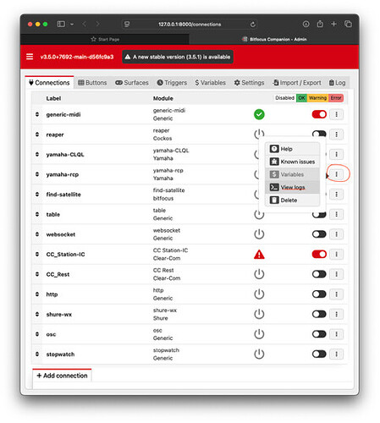
Task: Click the power status icon for websocket
Action: 259,234
